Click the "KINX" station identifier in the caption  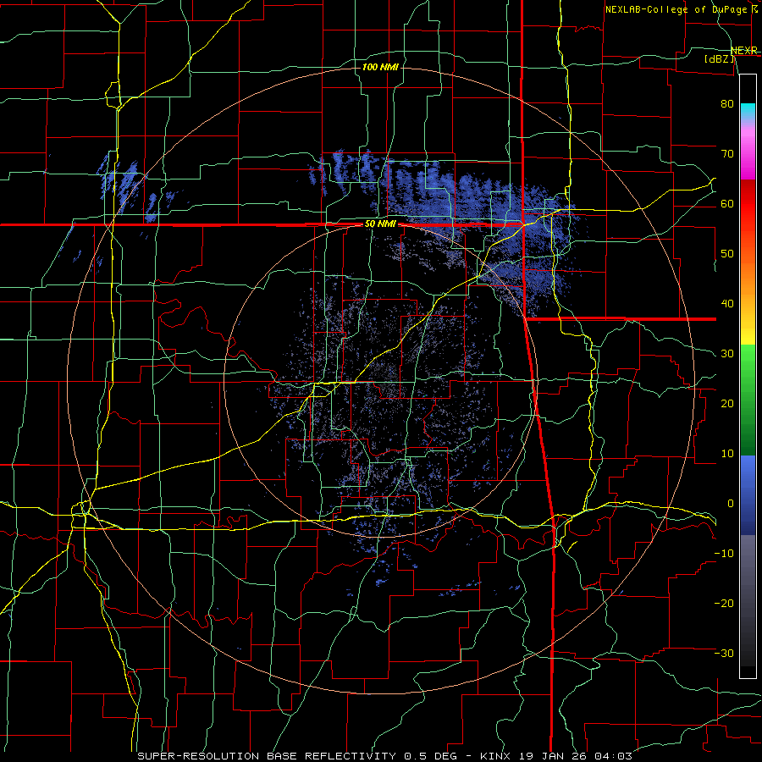pyautogui.click(x=495, y=756)
